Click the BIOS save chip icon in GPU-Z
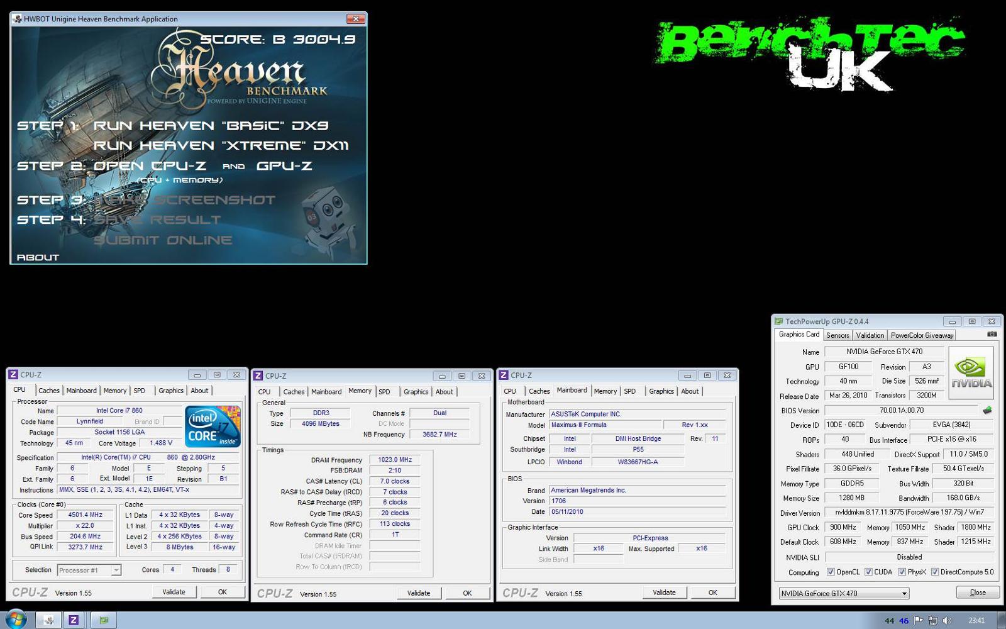The width and height of the screenshot is (1006, 629). 987,410
